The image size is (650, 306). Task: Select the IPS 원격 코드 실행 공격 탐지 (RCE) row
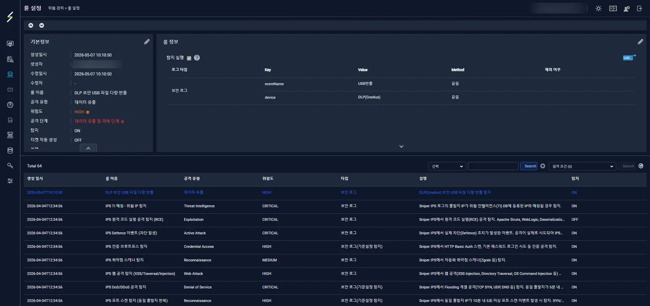335,220
